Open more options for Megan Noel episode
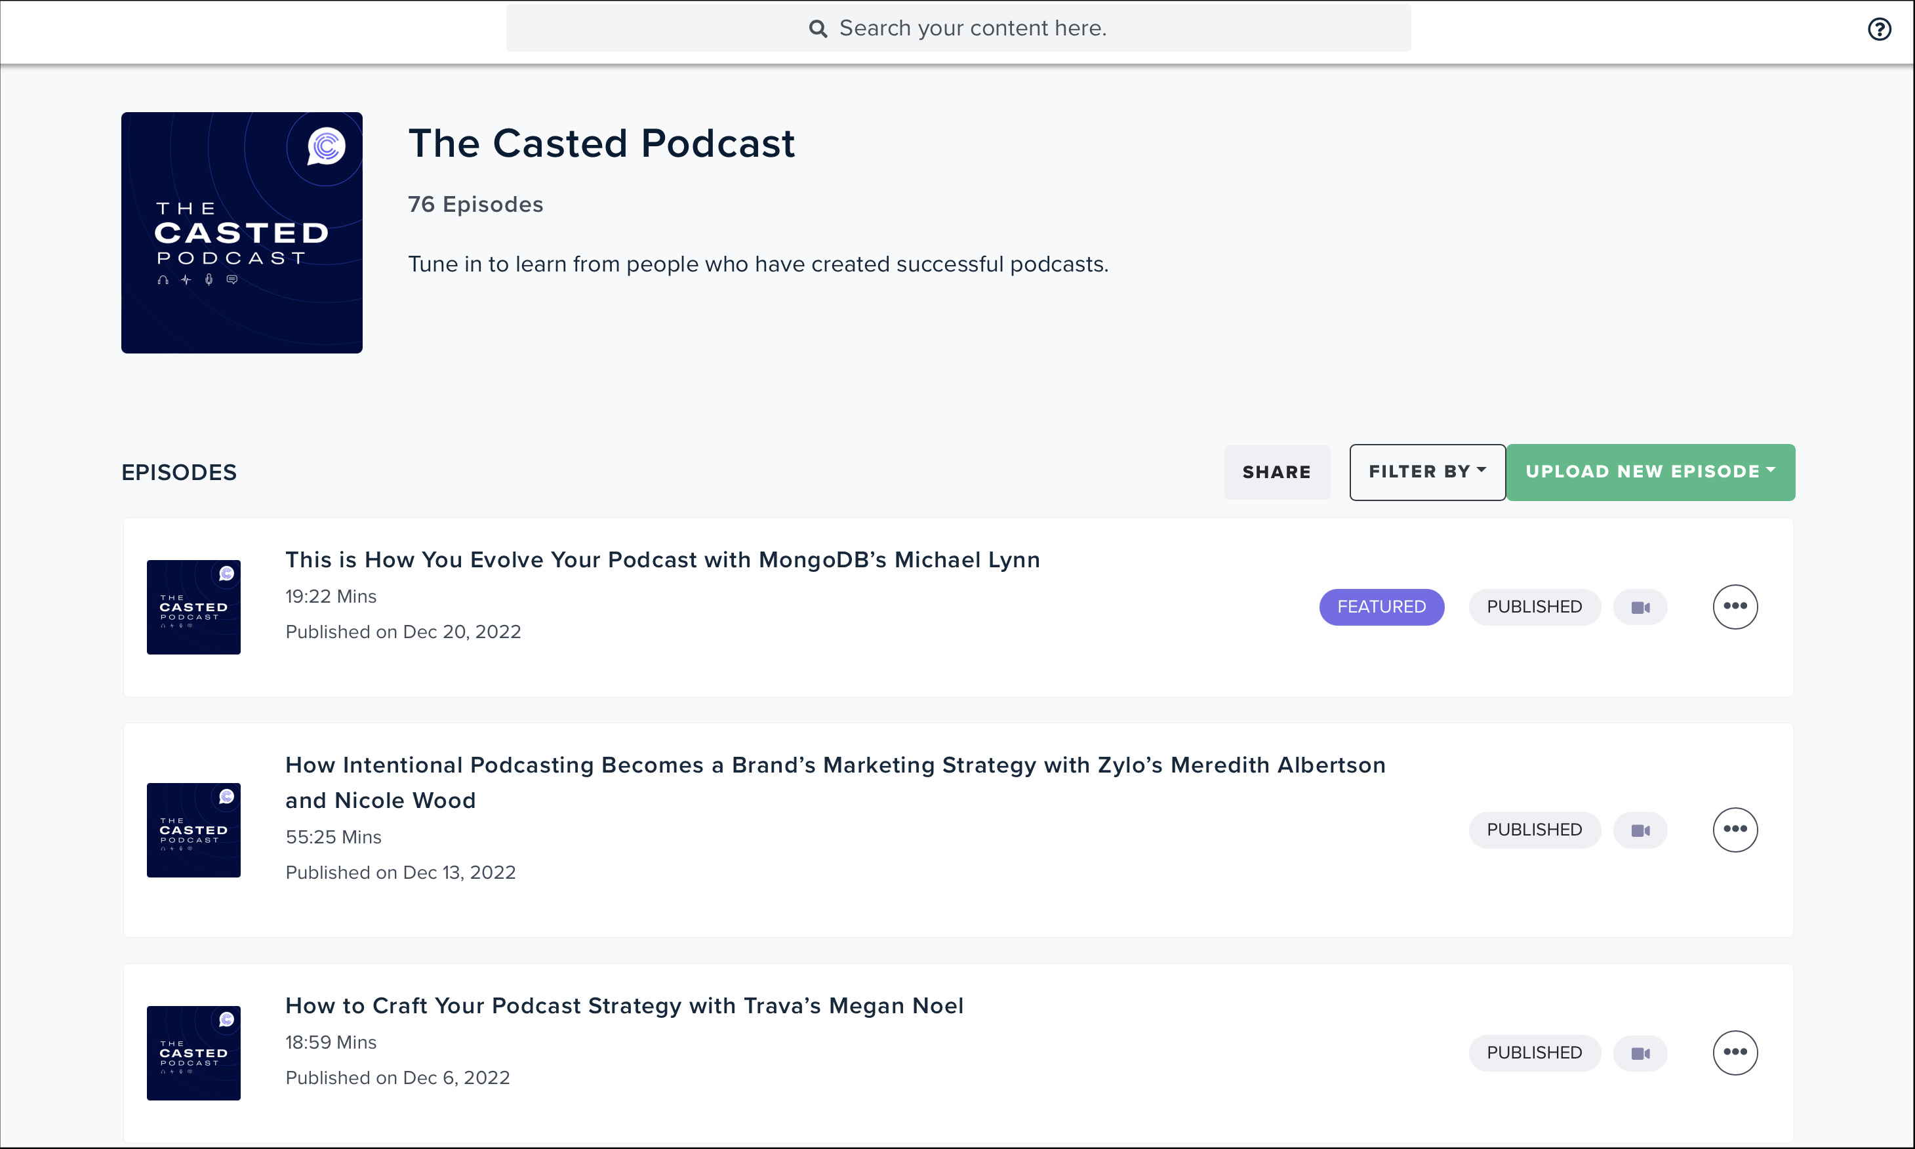 tap(1735, 1052)
